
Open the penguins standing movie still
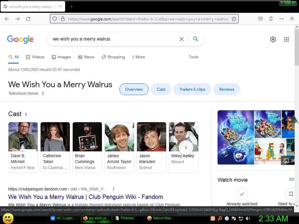(x=270, y=152)
